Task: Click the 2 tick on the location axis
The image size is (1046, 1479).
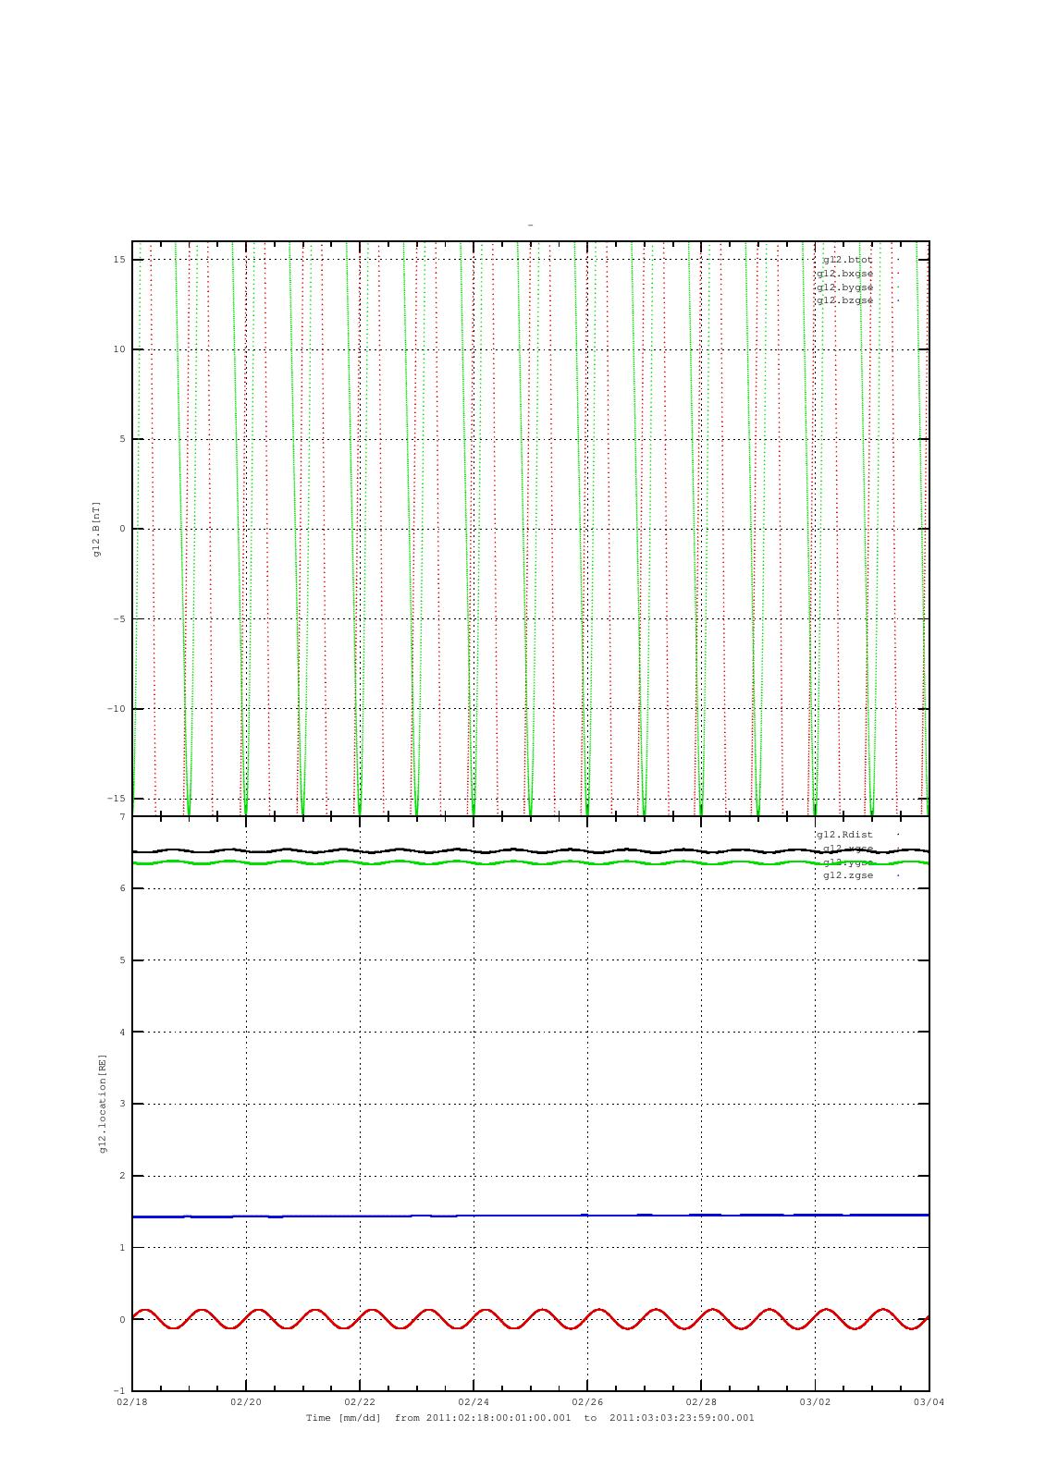Action: pyautogui.click(x=121, y=1176)
